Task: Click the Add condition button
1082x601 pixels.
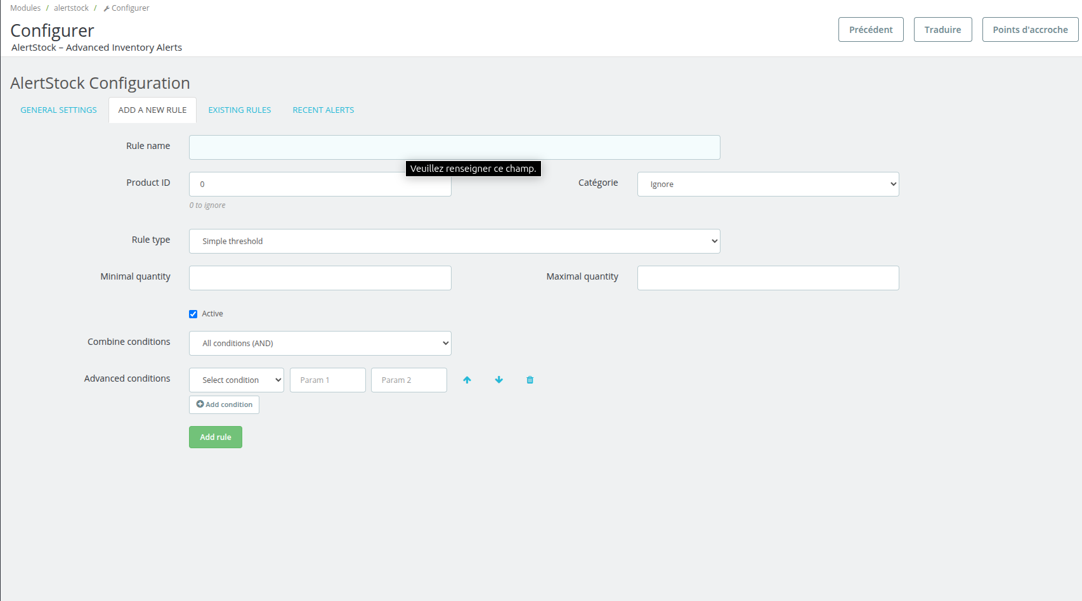Action: tap(224, 404)
